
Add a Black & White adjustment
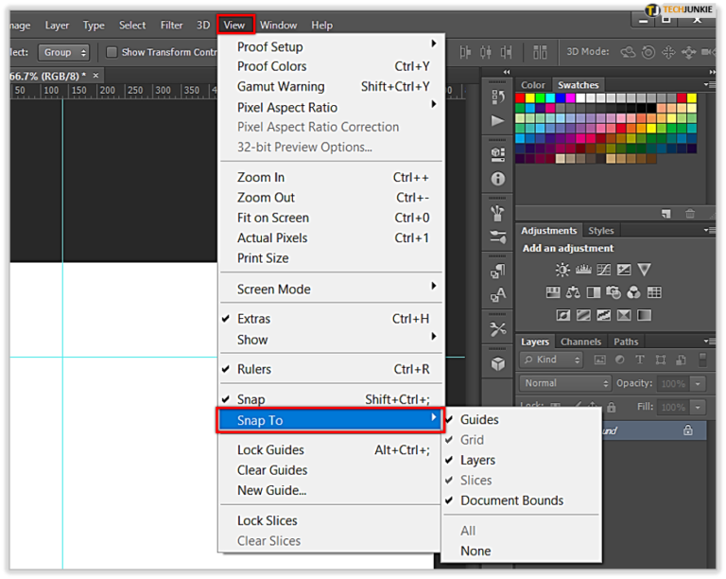point(593,292)
